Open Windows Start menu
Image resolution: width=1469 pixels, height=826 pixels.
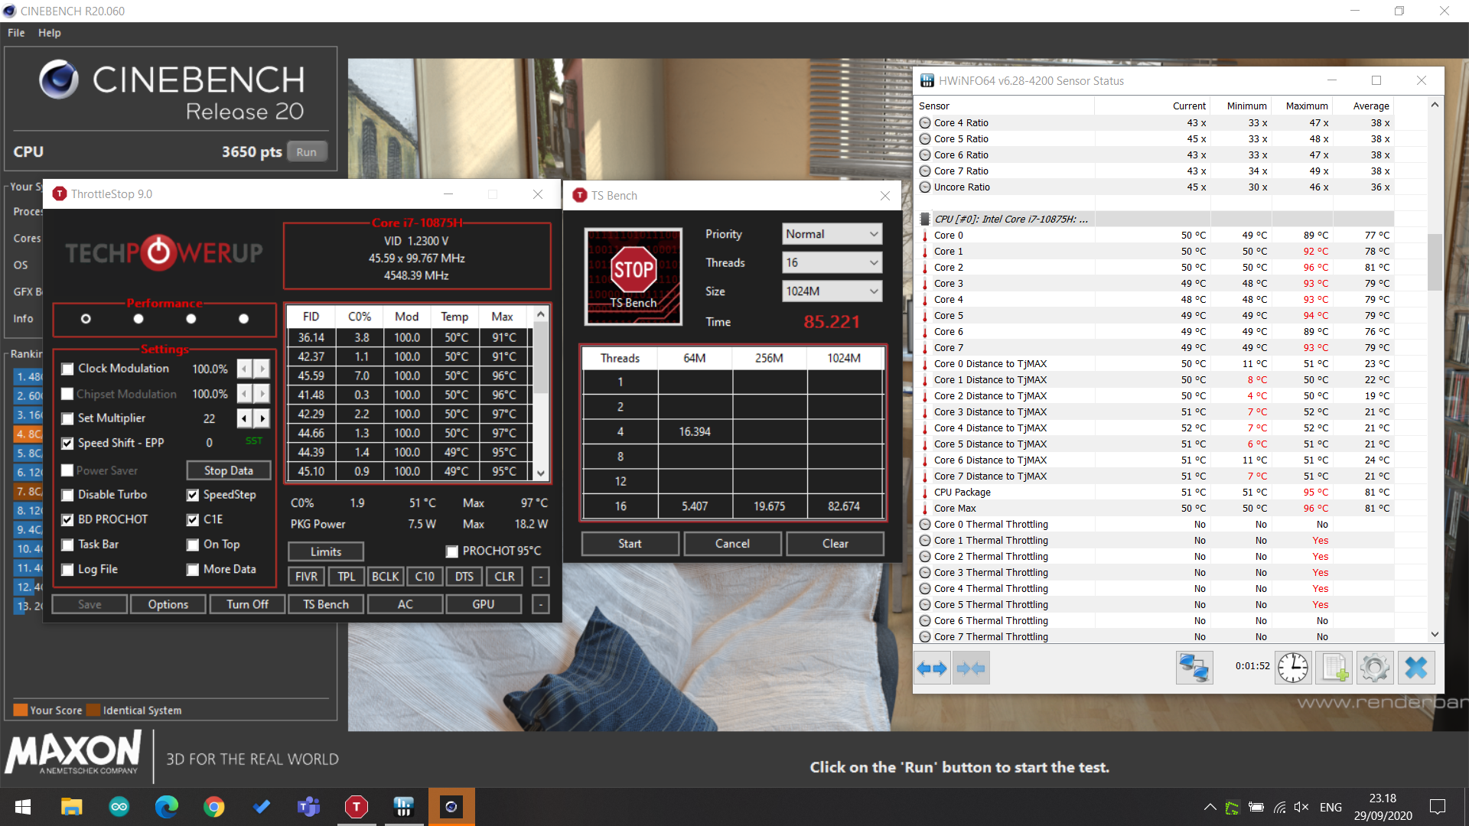point(23,807)
